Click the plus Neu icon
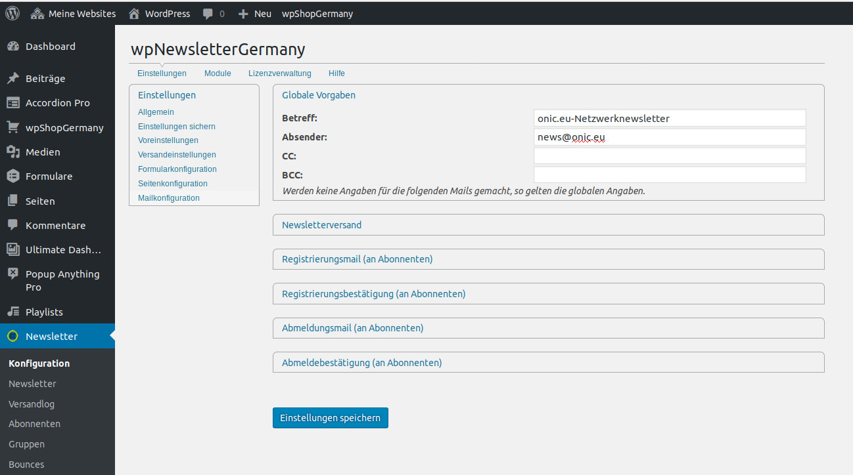The height and width of the screenshot is (475, 853). 243,14
